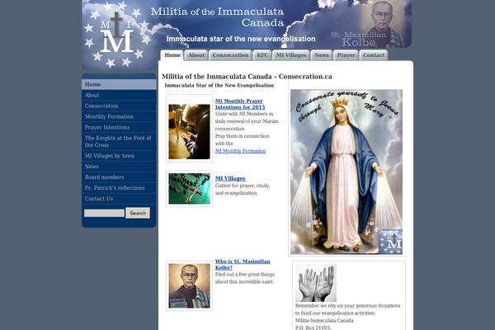Screen dimensions: 495x330
Task: Go to Prayer Intentions in the sidebar
Action: 119,127
